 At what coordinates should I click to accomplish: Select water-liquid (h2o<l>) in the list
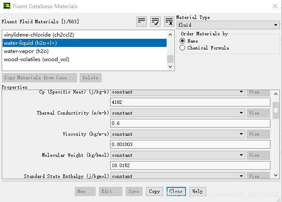pos(84,43)
